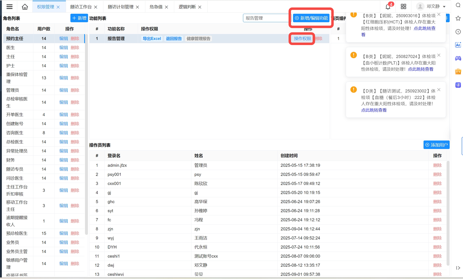Viewport: 463px width, 279px height.
Task: Toggle the 退回报告 permission tag
Action: pos(174,39)
